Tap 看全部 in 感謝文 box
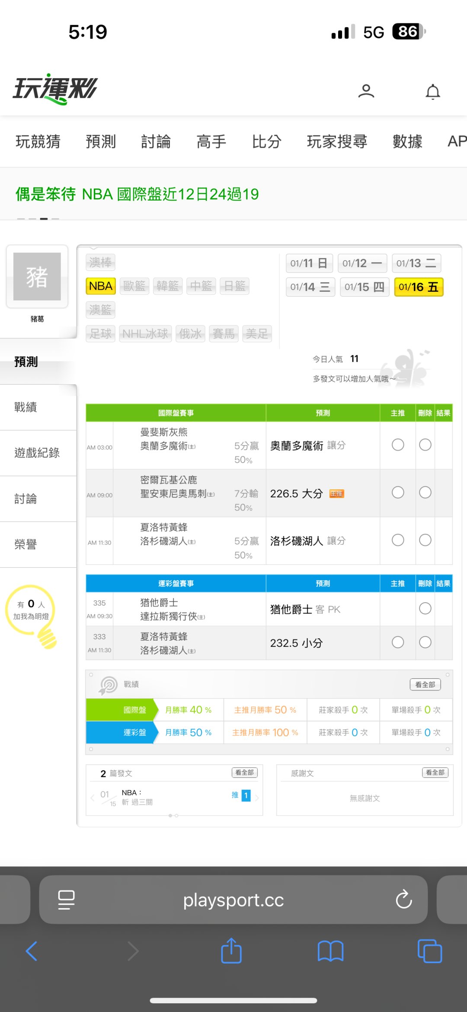 (x=435, y=773)
